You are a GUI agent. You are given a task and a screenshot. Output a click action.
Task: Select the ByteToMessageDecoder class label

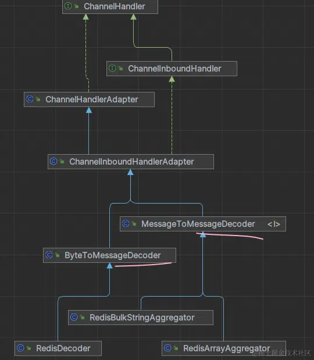(x=112, y=255)
